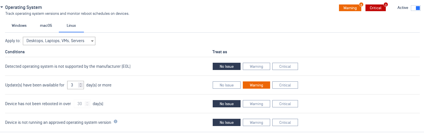Click the update days number field

[x=72, y=85]
